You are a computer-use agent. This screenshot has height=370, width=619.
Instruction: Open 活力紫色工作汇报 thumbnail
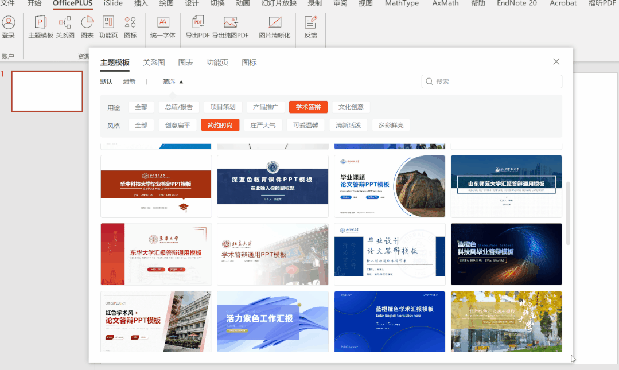click(273, 321)
